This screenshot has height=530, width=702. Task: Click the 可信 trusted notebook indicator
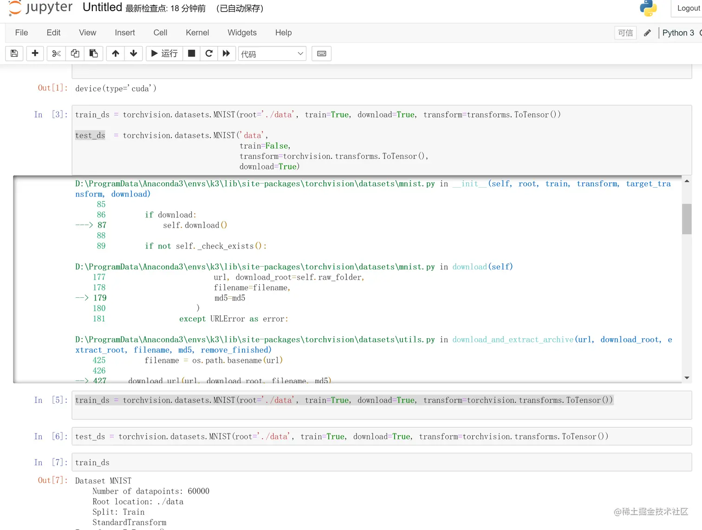pyautogui.click(x=625, y=33)
